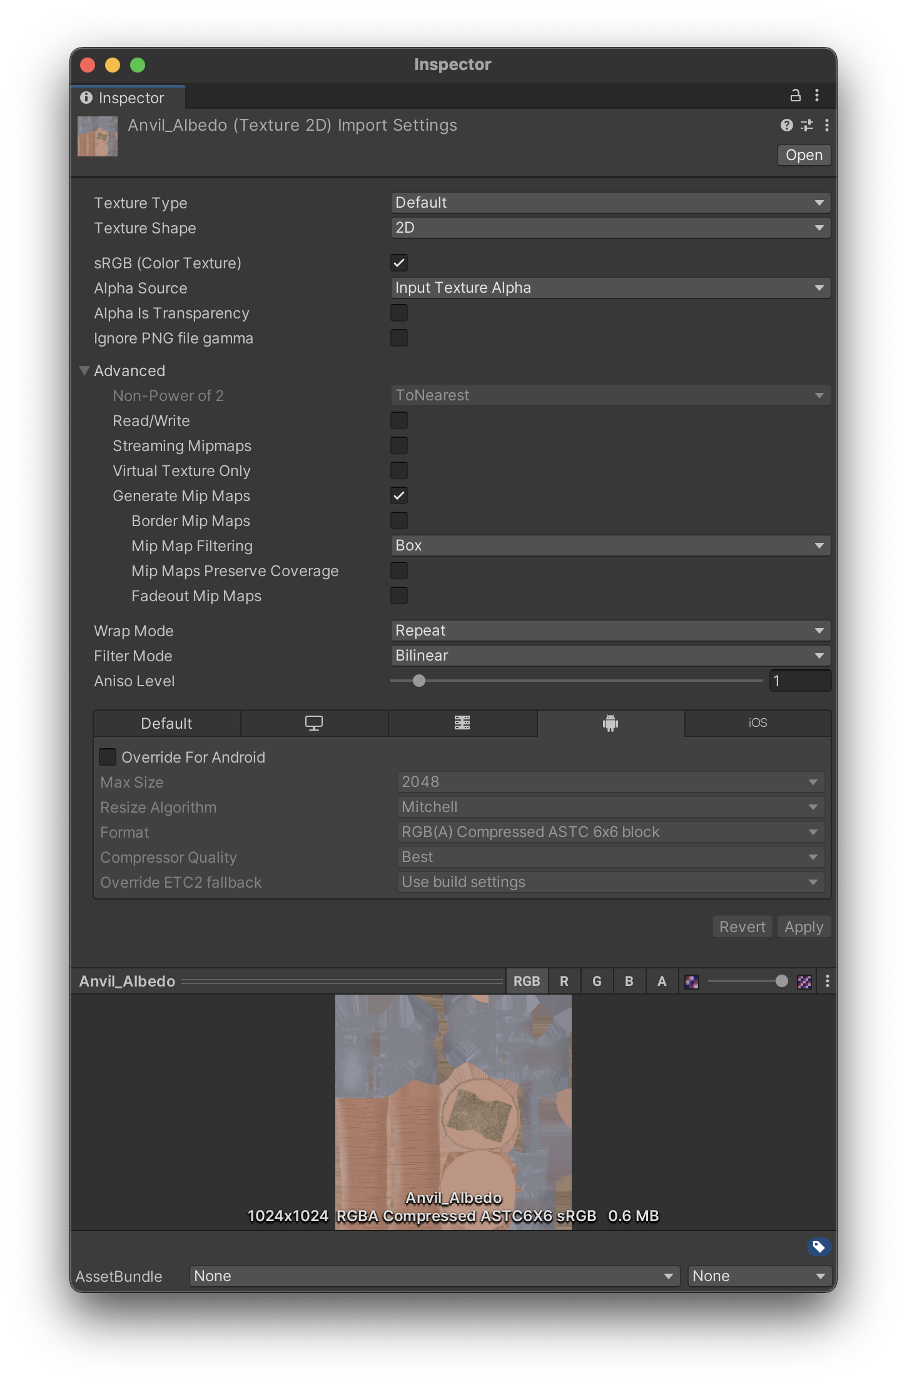Check Override For Android
This screenshot has height=1385, width=907.
108,758
